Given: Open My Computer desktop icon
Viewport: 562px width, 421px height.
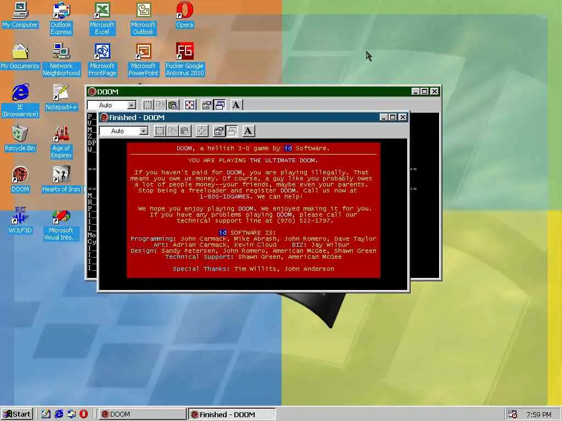Looking at the screenshot, I should 20,15.
